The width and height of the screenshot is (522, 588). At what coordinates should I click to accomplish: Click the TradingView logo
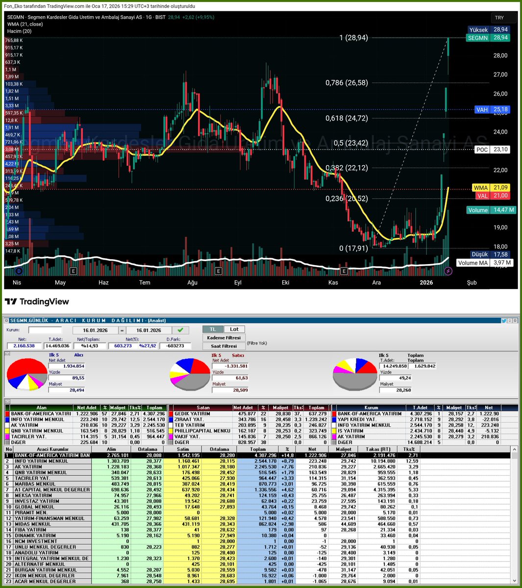click(37, 301)
